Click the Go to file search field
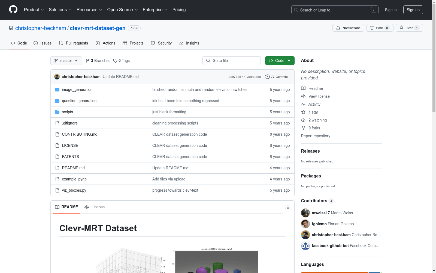436x273 pixels. pyautogui.click(x=232, y=61)
